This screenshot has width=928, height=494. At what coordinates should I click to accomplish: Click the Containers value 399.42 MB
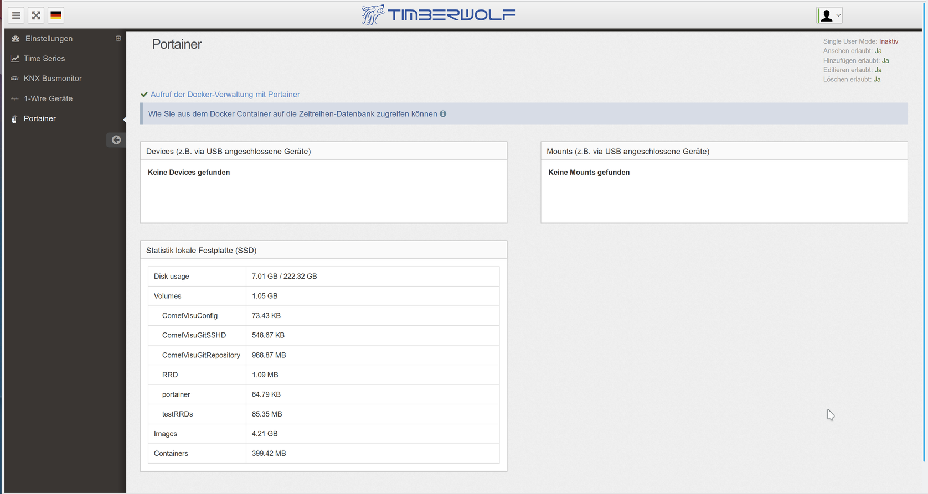[x=269, y=454]
